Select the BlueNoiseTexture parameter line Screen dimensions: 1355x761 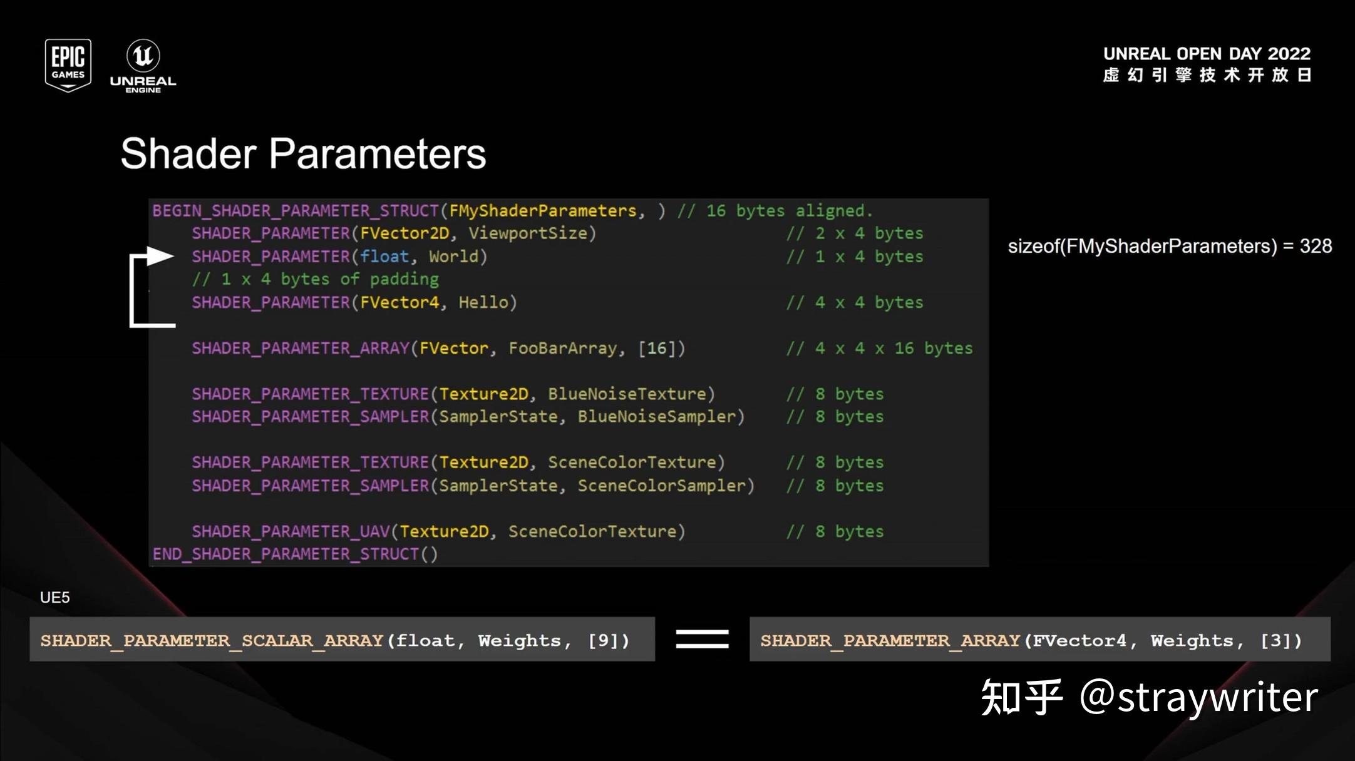(x=454, y=394)
